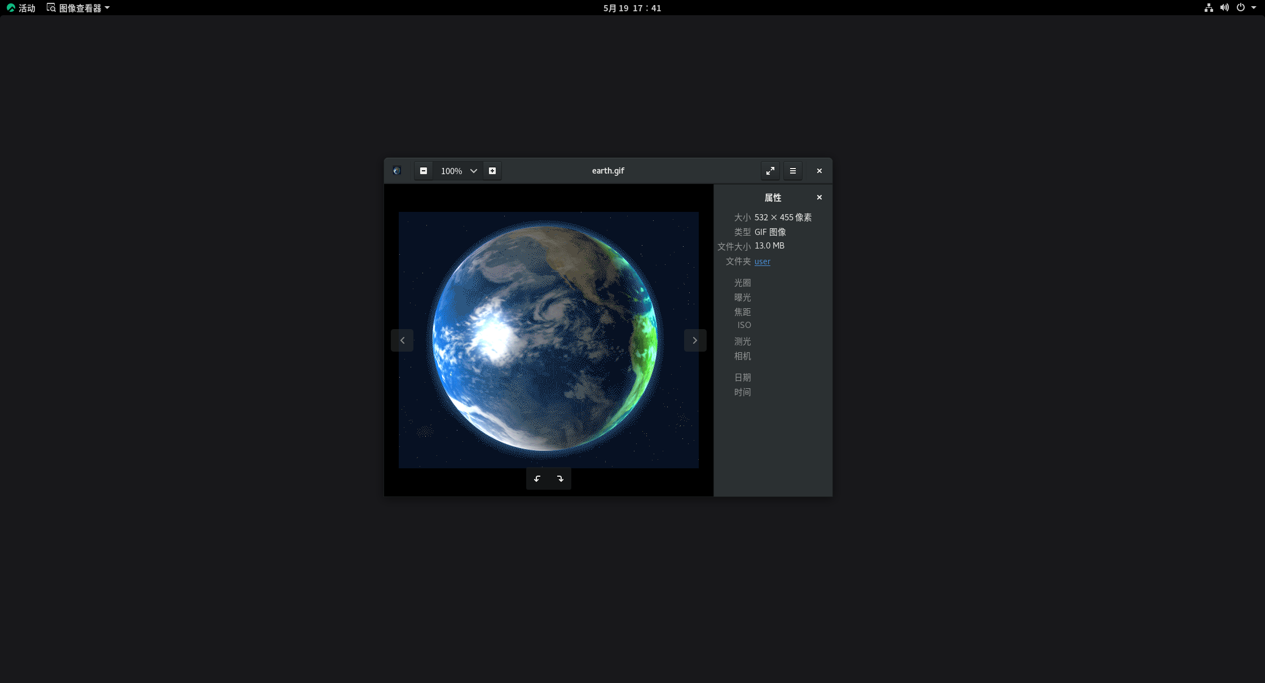Zoom out with the minus button

[x=424, y=171]
